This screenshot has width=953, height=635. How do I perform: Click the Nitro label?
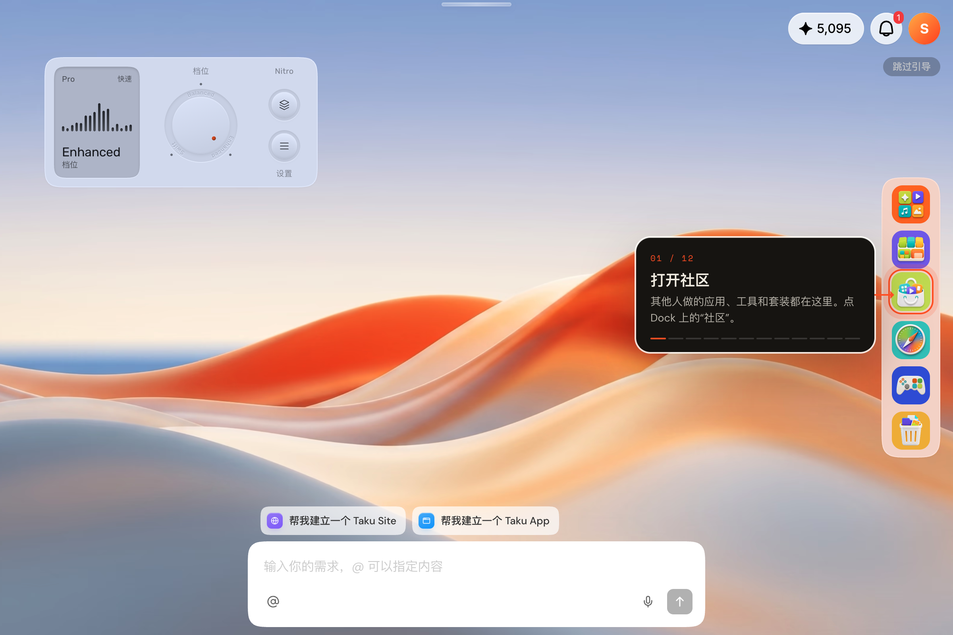point(284,71)
